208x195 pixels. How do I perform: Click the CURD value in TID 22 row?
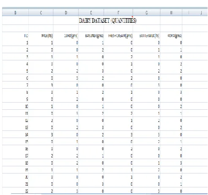pyautogui.click(x=66, y=191)
